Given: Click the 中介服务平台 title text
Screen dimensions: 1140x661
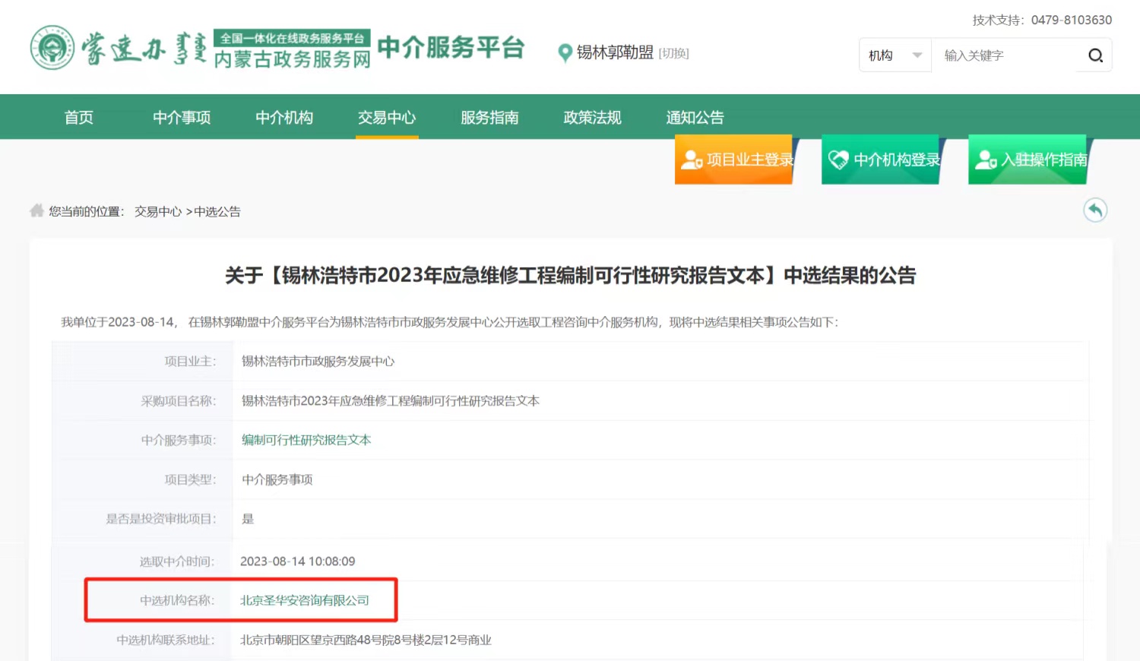Looking at the screenshot, I should pyautogui.click(x=451, y=47).
